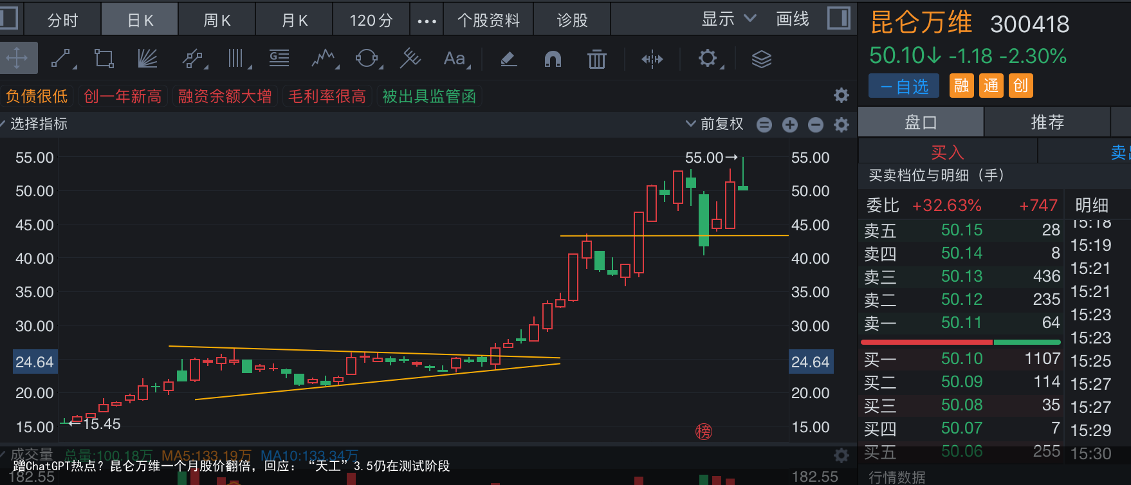Select the trend line drawing tool
Image resolution: width=1131 pixels, height=485 pixels.
(x=61, y=59)
